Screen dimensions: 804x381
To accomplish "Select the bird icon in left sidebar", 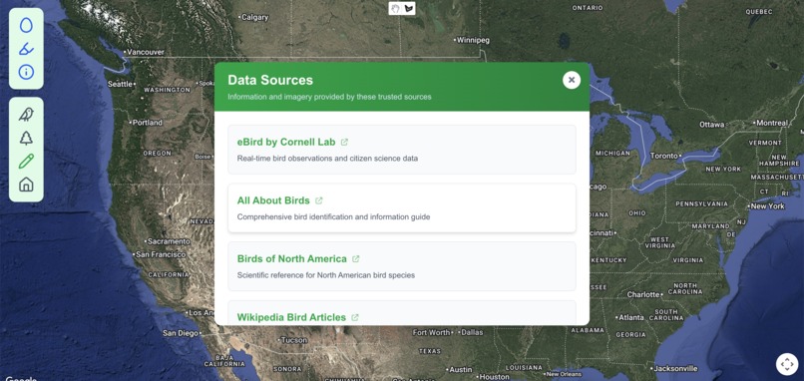I will point(26,114).
